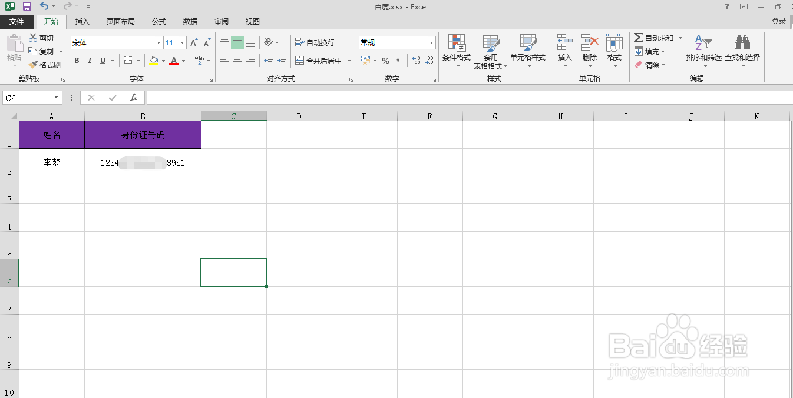The height and width of the screenshot is (398, 793).
Task: Click the Undo arrow icon
Action: [45, 6]
